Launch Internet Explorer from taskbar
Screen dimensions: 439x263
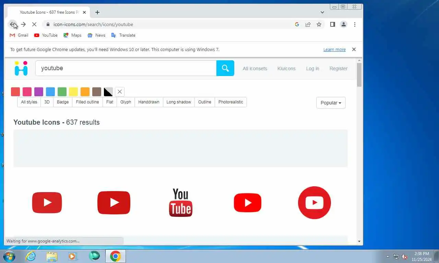pyautogui.click(x=31, y=256)
